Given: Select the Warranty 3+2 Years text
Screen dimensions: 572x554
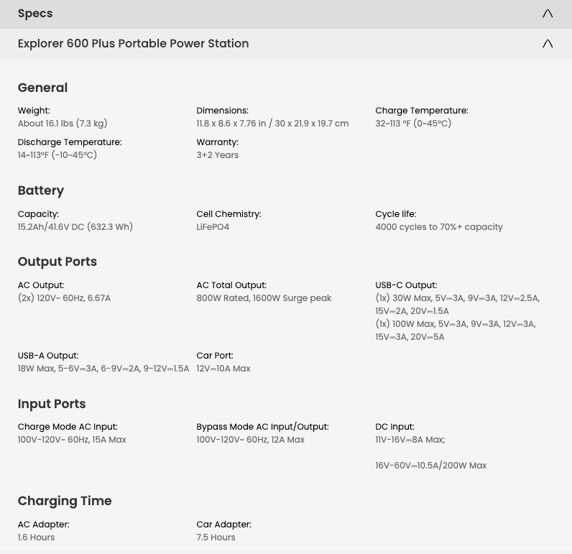Looking at the screenshot, I should 218,155.
